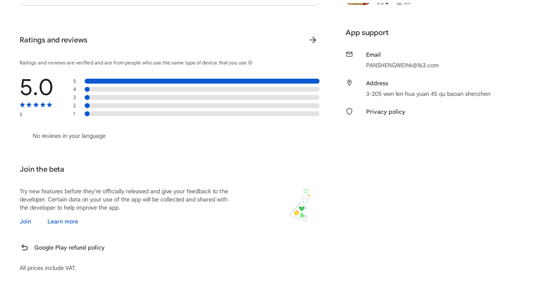Click the review count under stars
The width and height of the screenshot is (558, 283).
click(21, 115)
